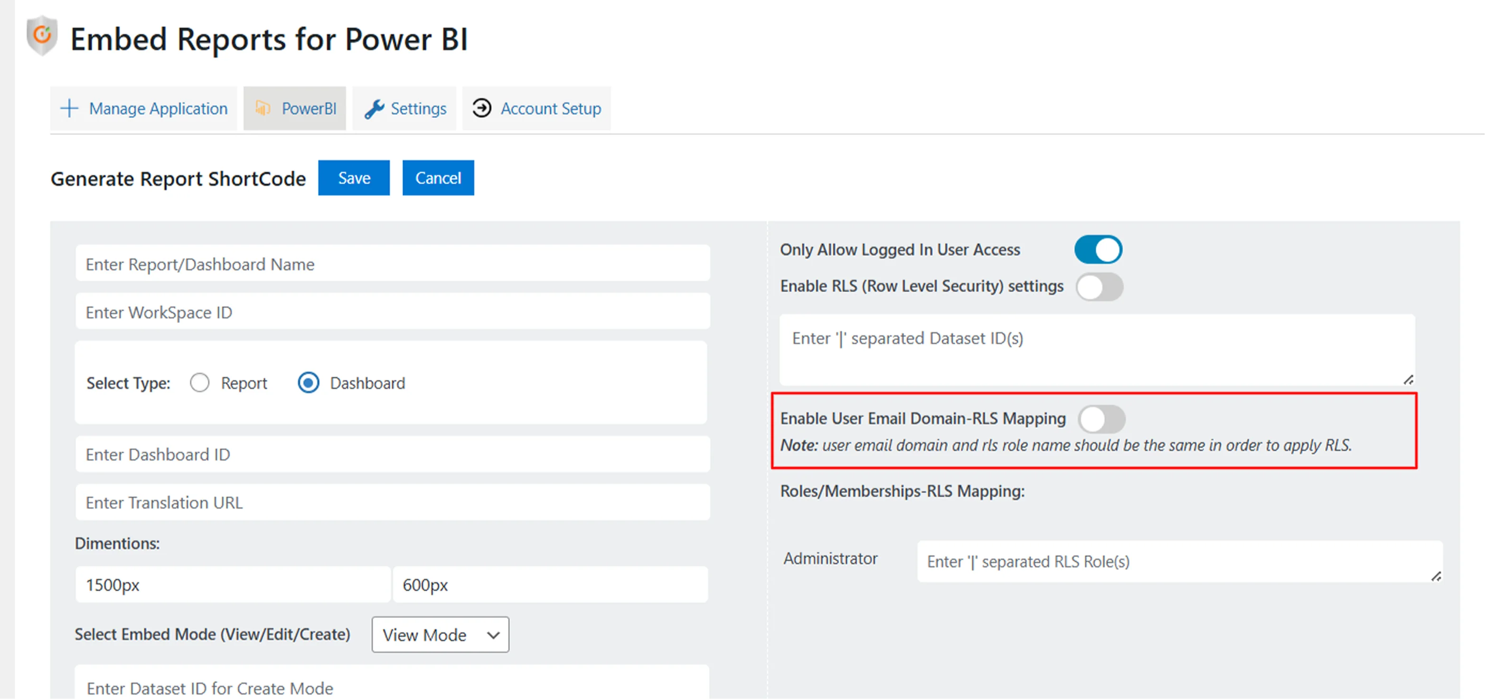Screen dimensions: 1485x699
Task: Go to the Account Setup tab
Action: point(536,108)
